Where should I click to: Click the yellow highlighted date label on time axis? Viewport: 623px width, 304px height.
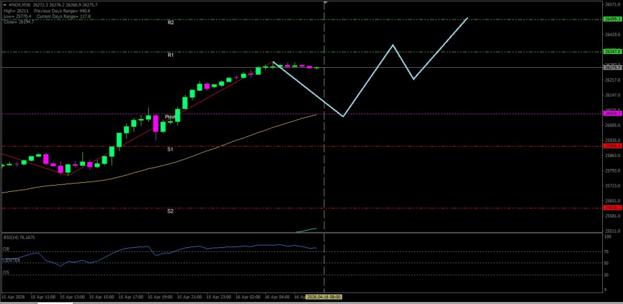[x=325, y=296]
